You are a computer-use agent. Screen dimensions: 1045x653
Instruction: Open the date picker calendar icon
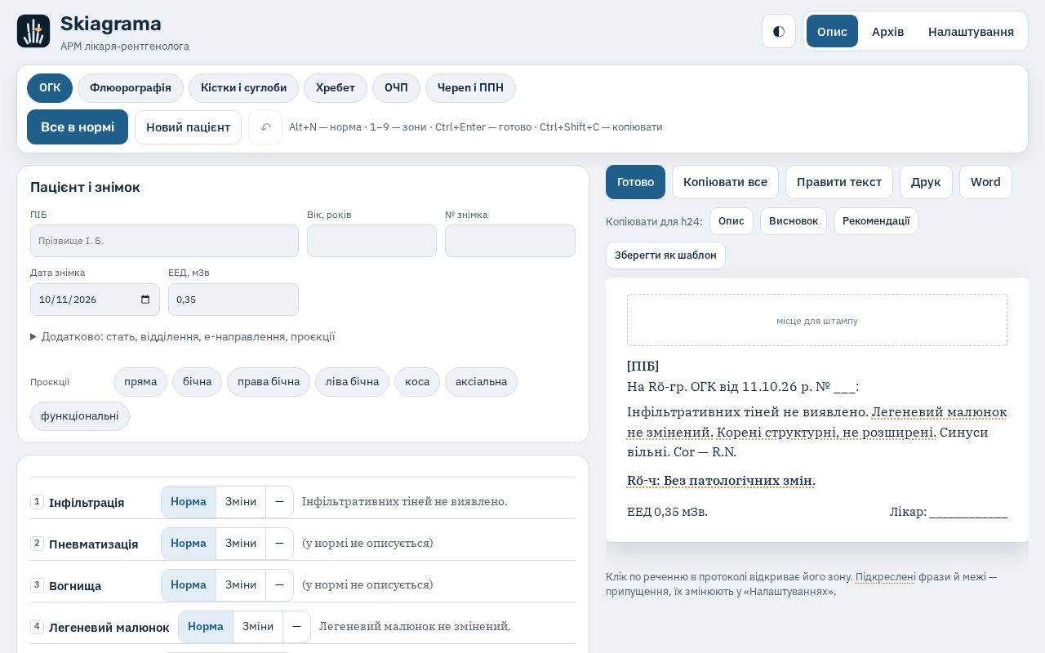[x=145, y=300]
